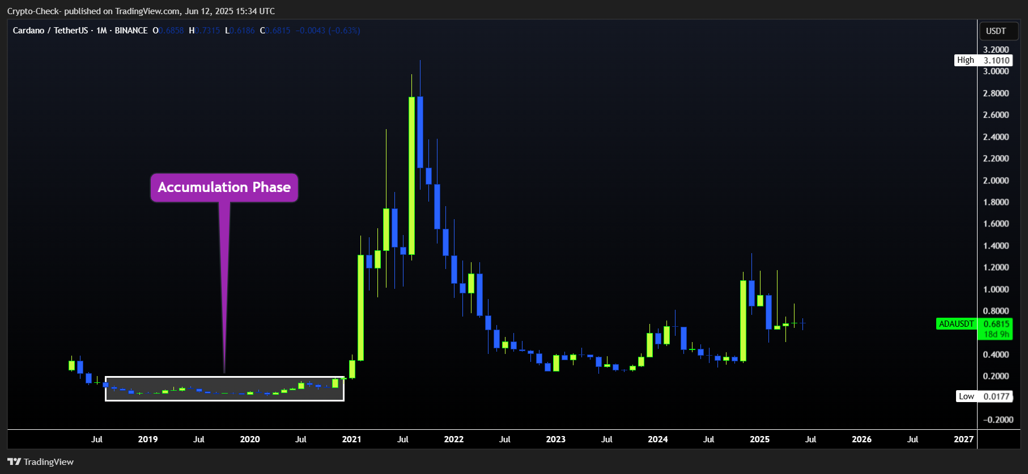This screenshot has height=474, width=1028.
Task: Click the 3.0000 price axis label
Action: (x=996, y=71)
